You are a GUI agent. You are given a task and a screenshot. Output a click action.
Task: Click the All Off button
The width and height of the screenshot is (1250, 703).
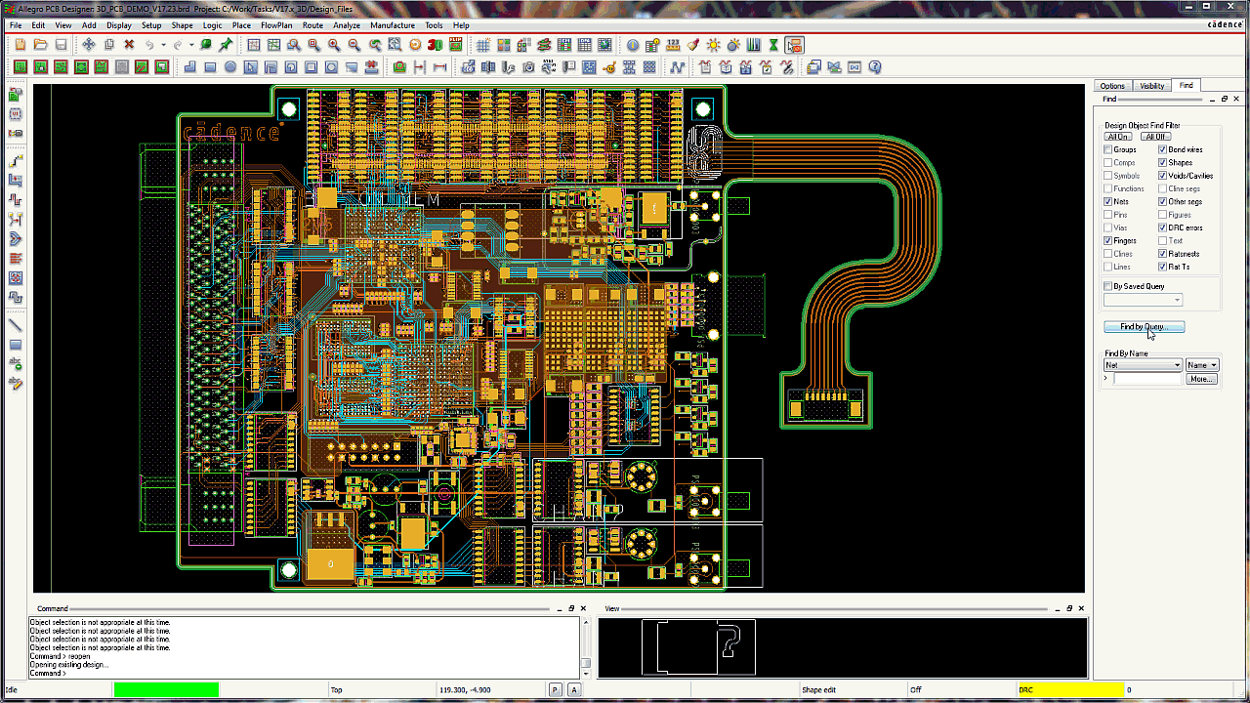coord(1154,137)
